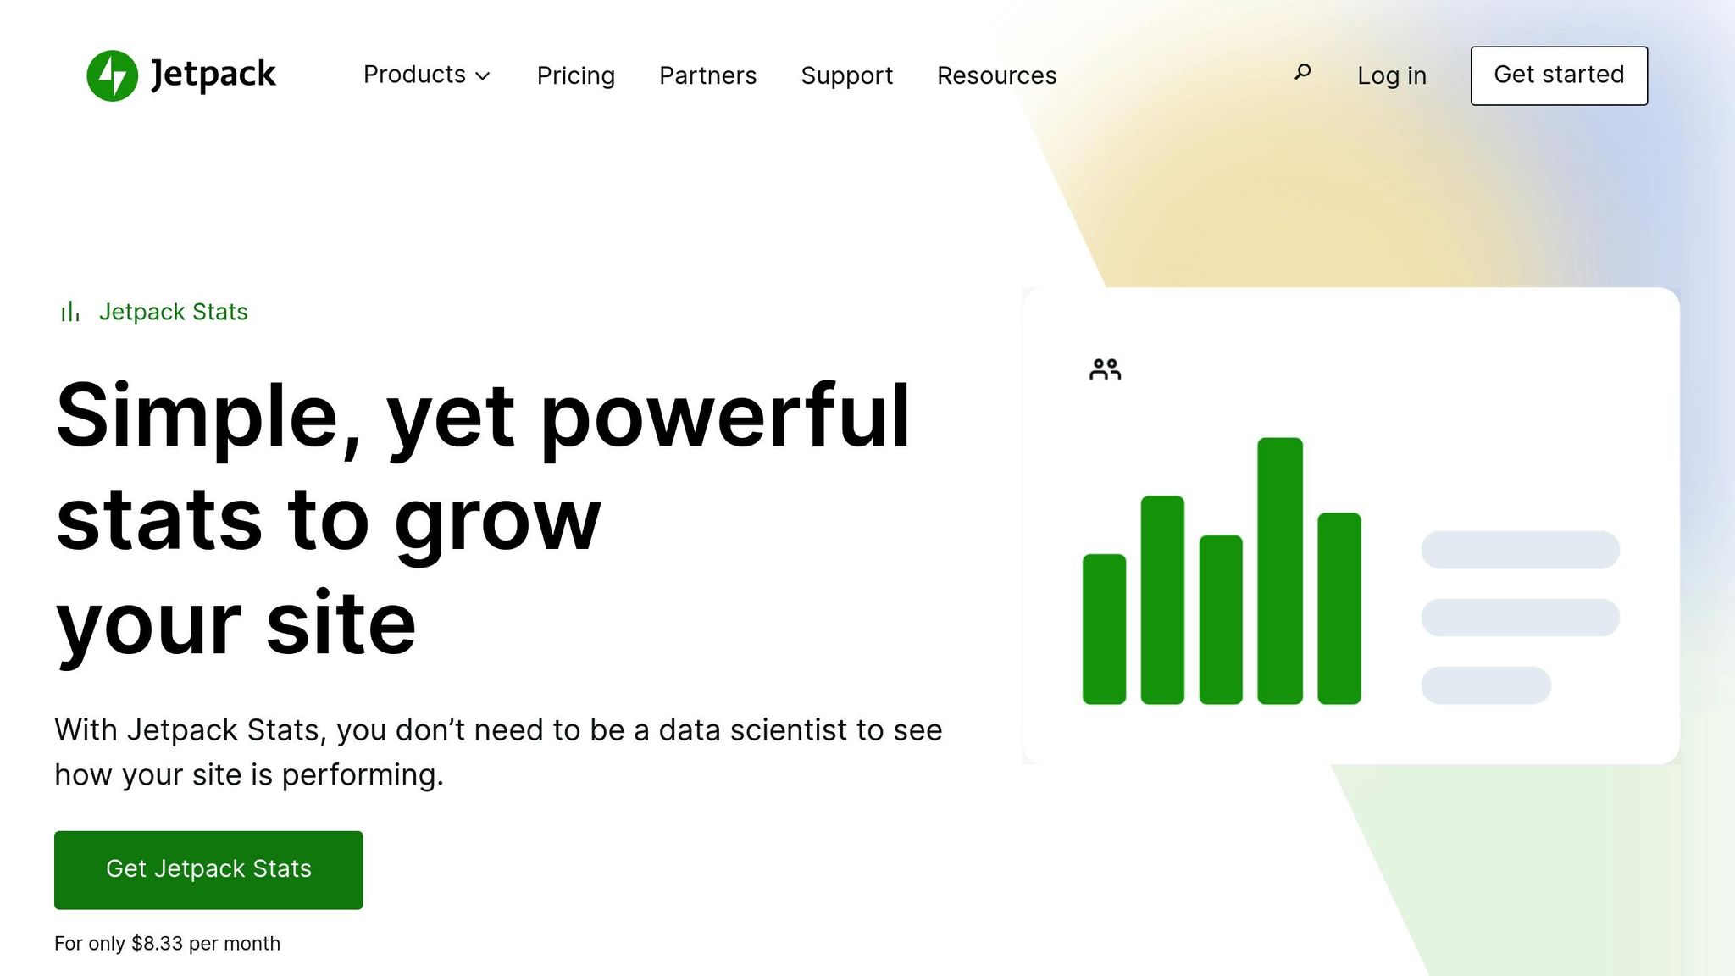Open the Products menu
The image size is (1735, 976).
coord(414,75)
